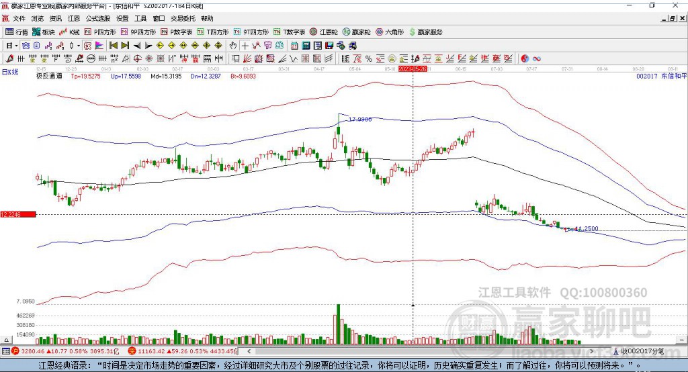Image resolution: width=688 pixels, height=372 pixels.
Task: Select the pencil drawing tool
Action: click(9, 58)
